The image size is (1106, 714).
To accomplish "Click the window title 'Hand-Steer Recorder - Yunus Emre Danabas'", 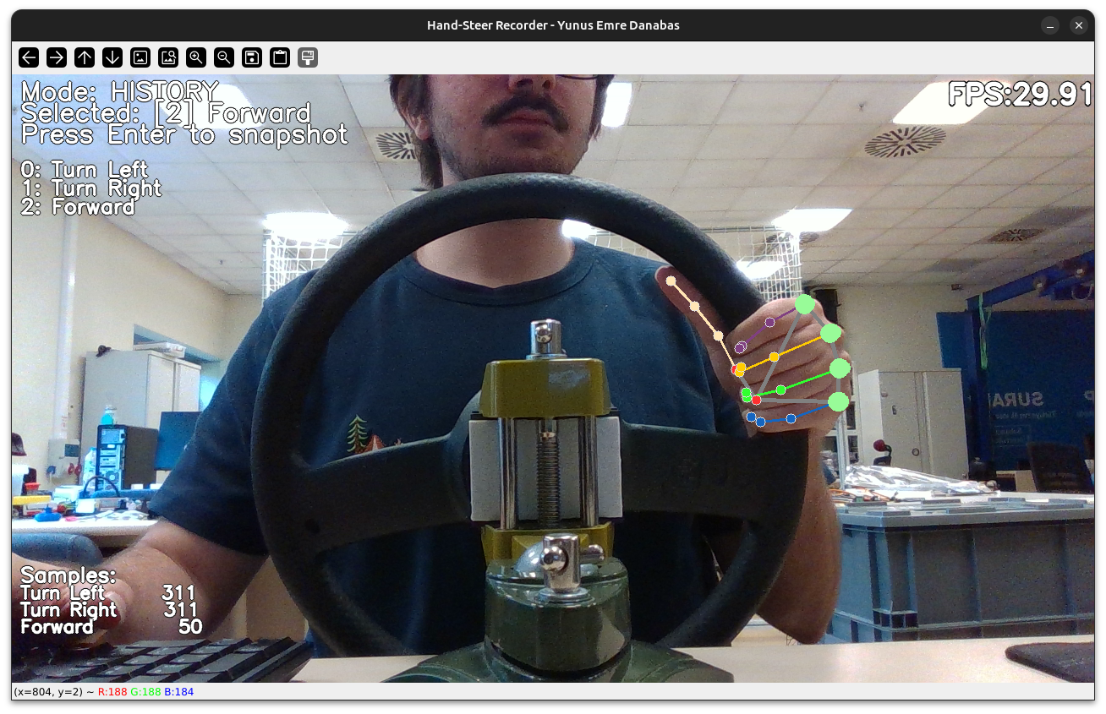I will click(x=553, y=25).
